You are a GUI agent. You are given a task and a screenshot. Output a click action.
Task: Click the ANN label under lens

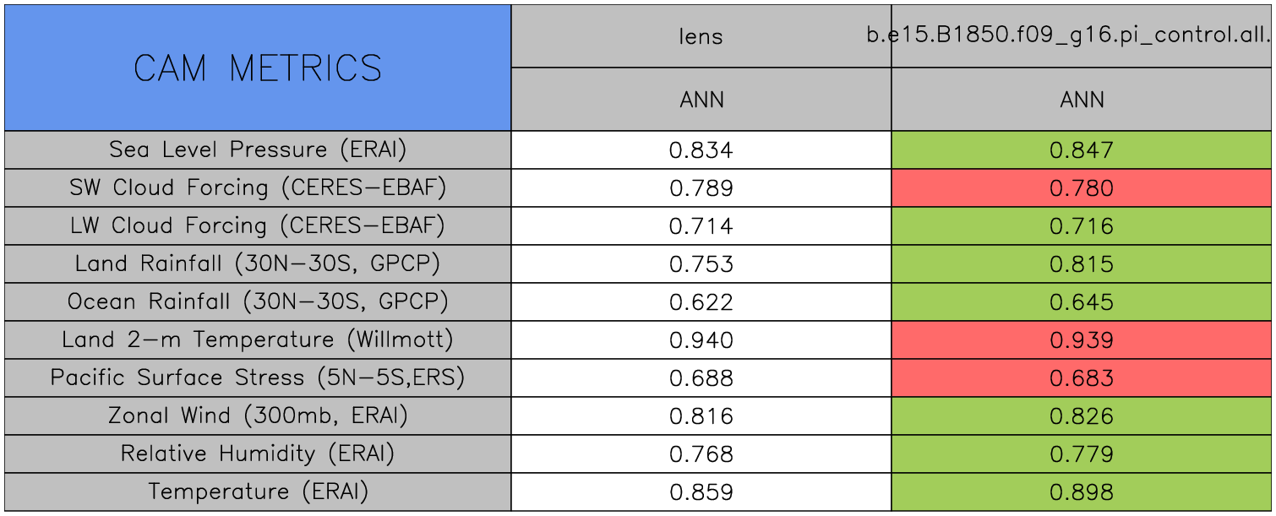[701, 100]
